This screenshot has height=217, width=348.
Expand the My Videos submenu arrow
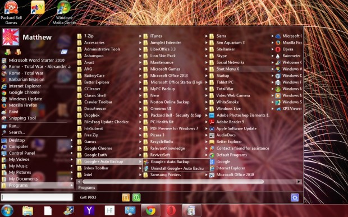coord(71,159)
